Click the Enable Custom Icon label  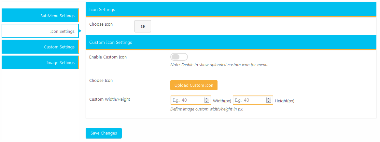click(108, 57)
